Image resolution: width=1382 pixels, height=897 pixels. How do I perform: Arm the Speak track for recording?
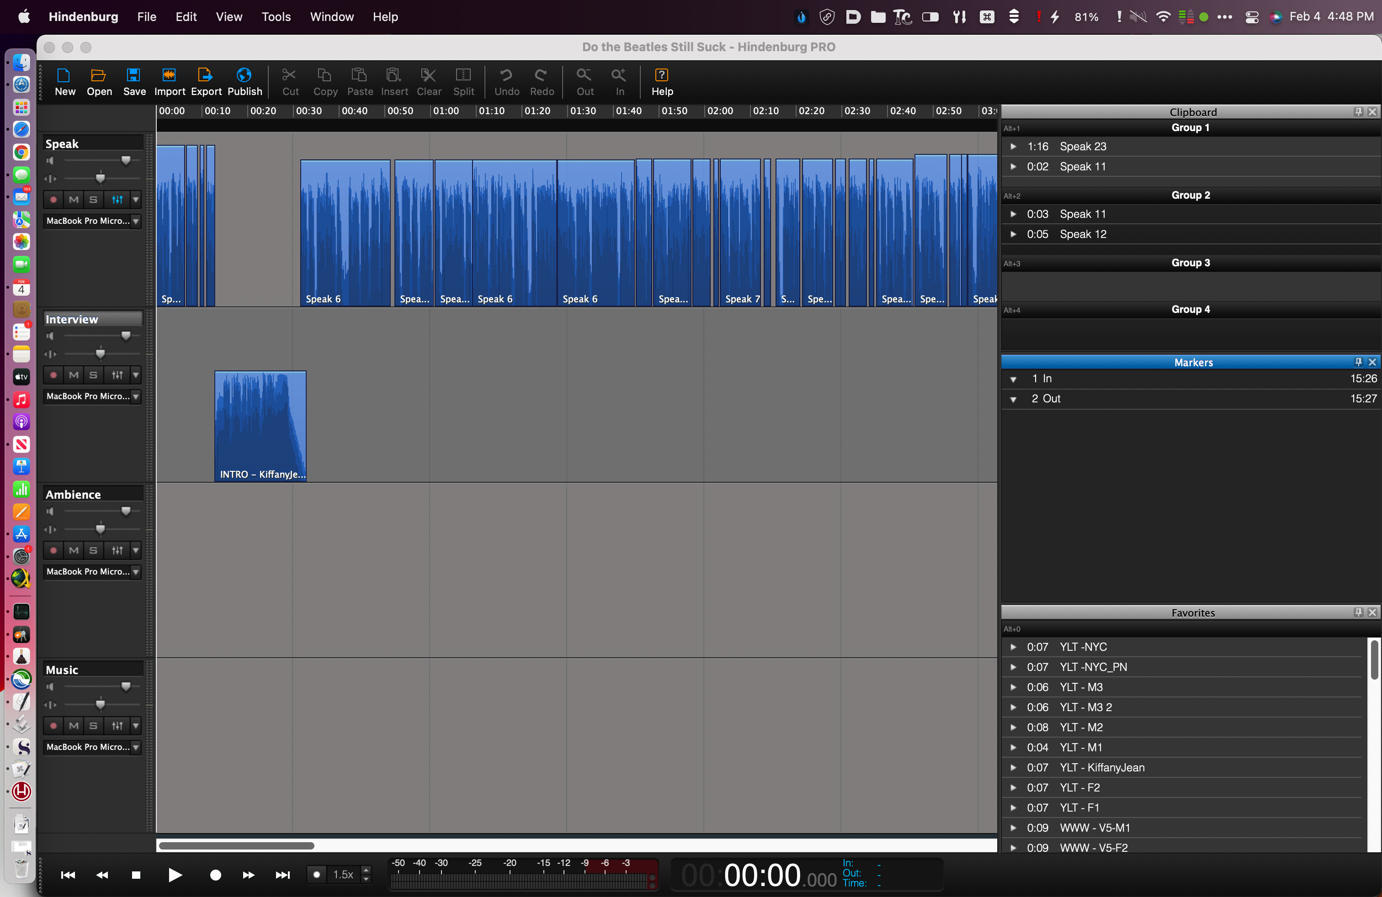[x=53, y=200]
